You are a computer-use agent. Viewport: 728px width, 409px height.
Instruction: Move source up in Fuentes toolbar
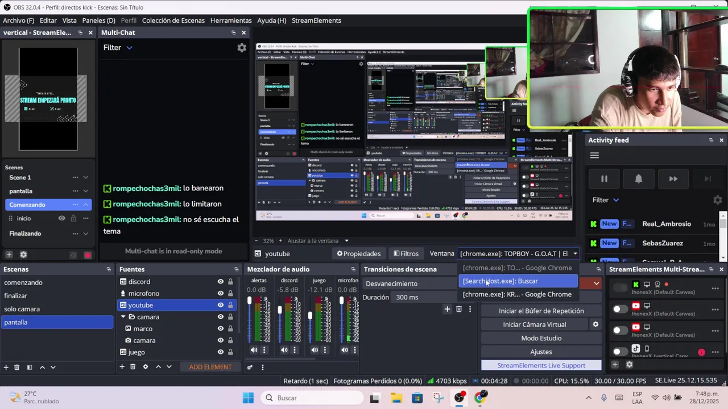158,367
